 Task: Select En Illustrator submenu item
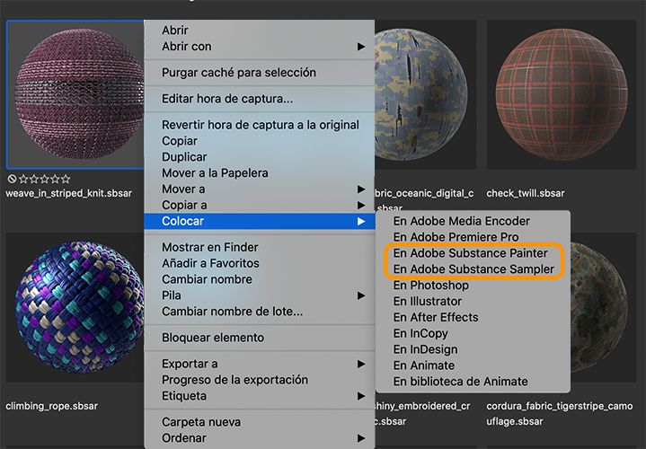473,302
